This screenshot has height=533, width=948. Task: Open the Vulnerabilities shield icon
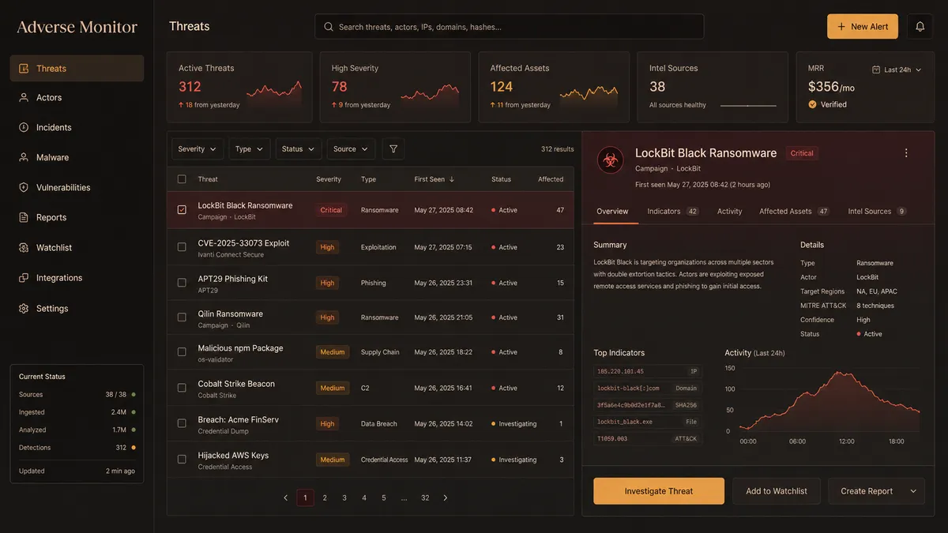pos(24,188)
